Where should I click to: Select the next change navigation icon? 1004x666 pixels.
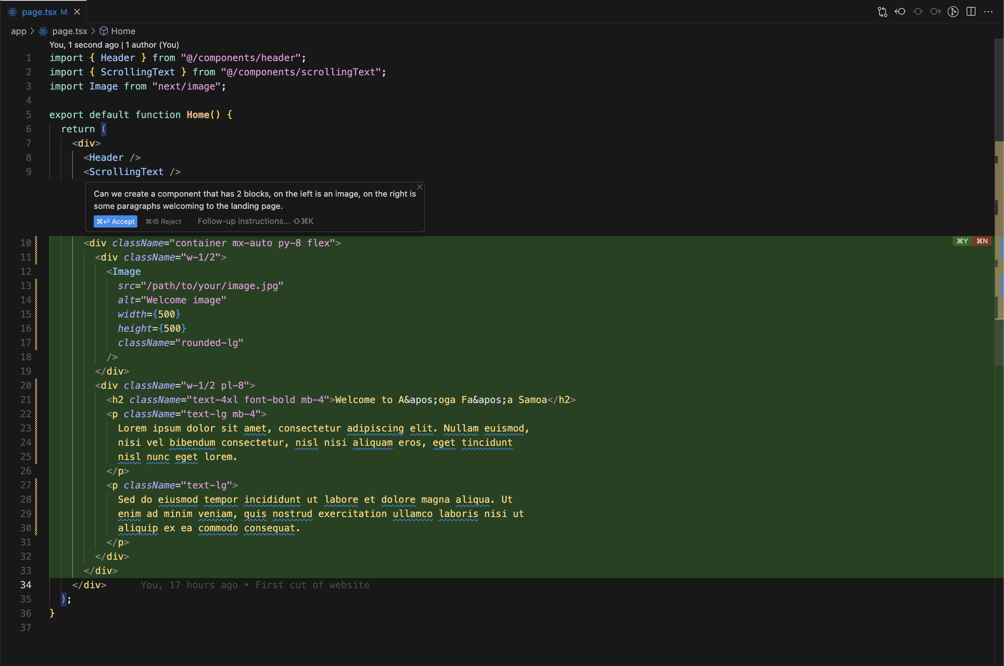935,12
